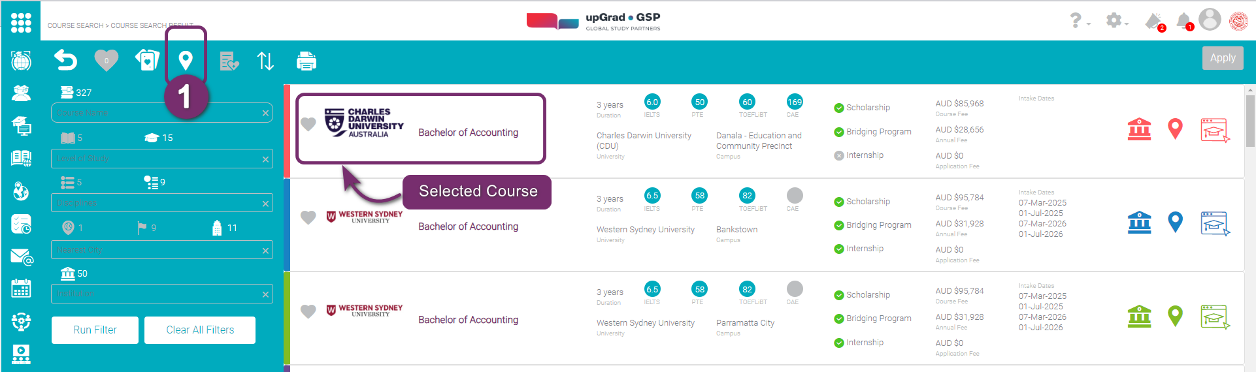Viewport: 1256px width, 372px height.
Task: Expand the help question mark dropdown
Action: pos(1079,21)
